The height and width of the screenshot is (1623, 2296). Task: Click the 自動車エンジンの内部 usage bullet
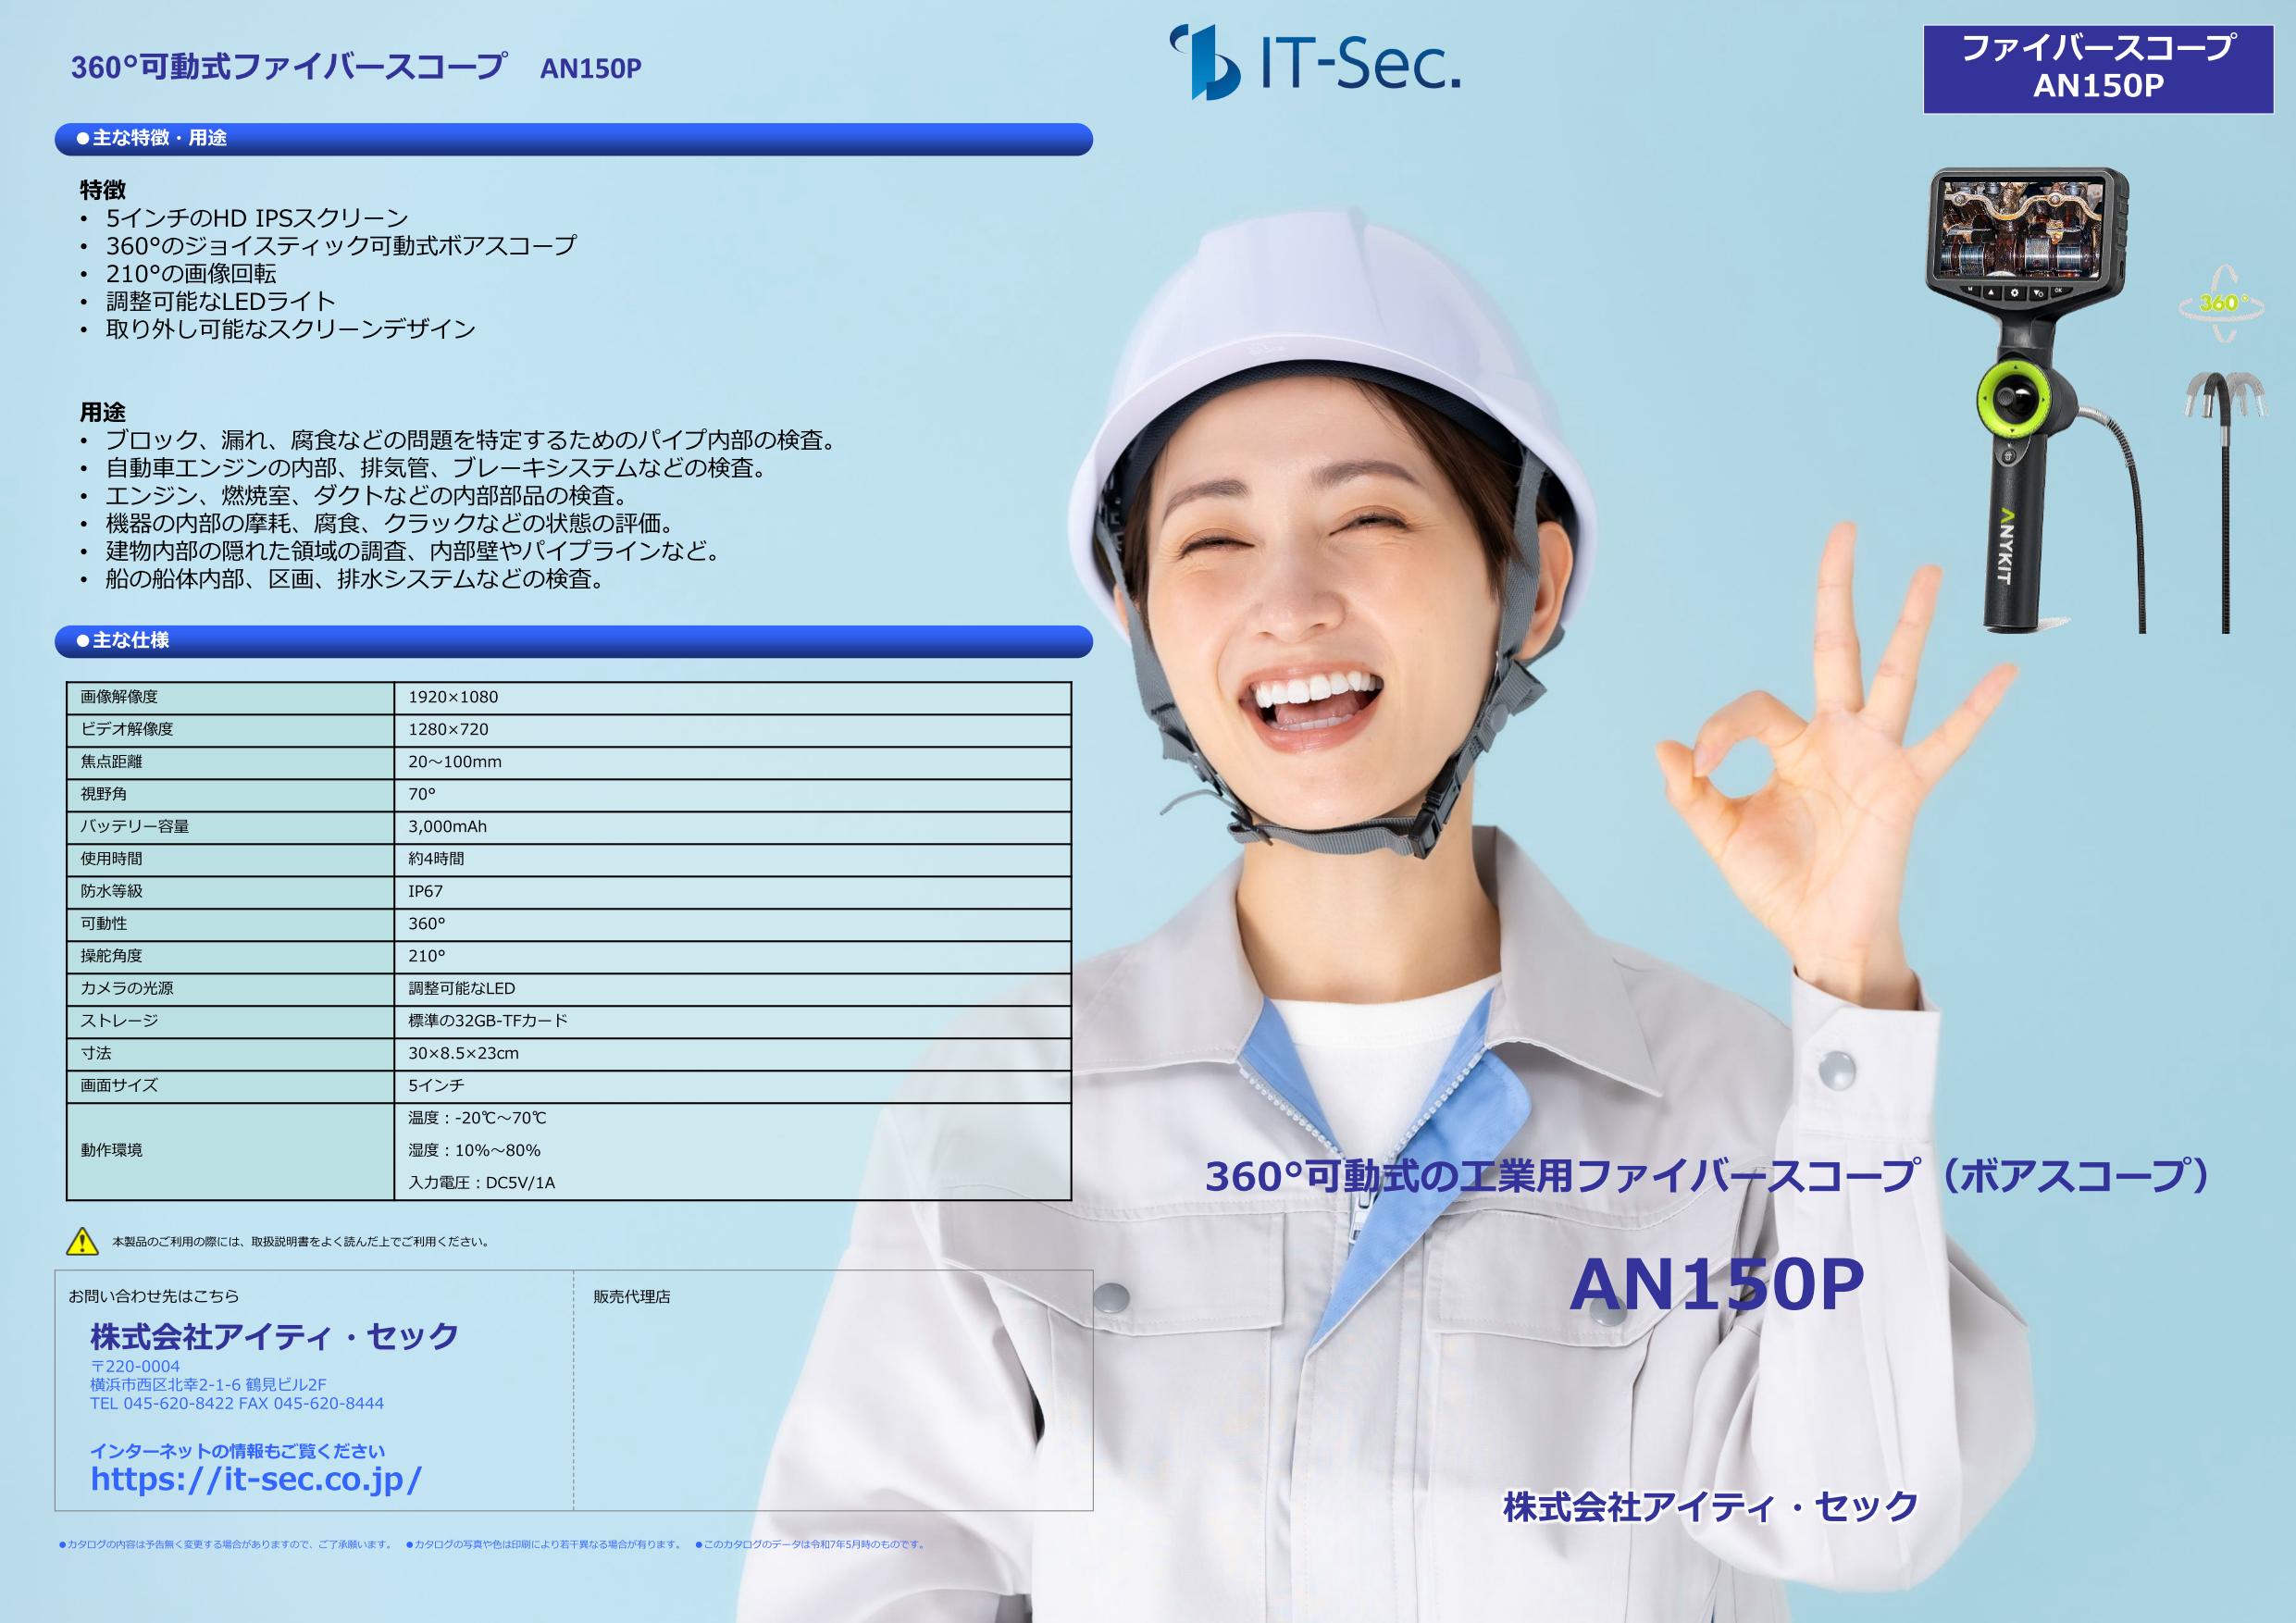438,468
